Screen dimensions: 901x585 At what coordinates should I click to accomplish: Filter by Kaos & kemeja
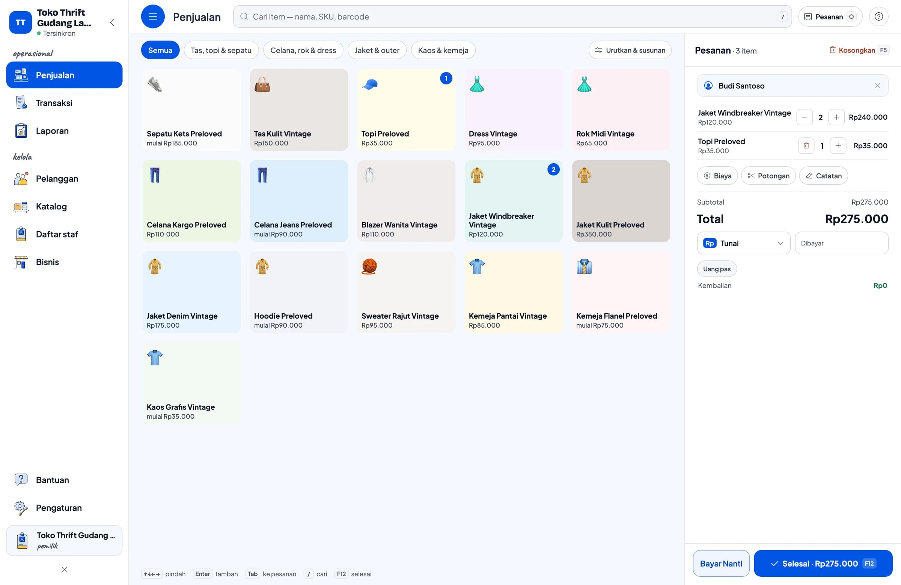(443, 50)
